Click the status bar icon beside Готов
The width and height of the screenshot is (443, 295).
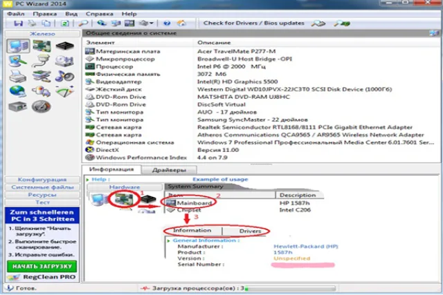point(9,288)
